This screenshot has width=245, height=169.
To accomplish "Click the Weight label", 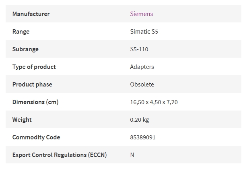I will (22, 120).
